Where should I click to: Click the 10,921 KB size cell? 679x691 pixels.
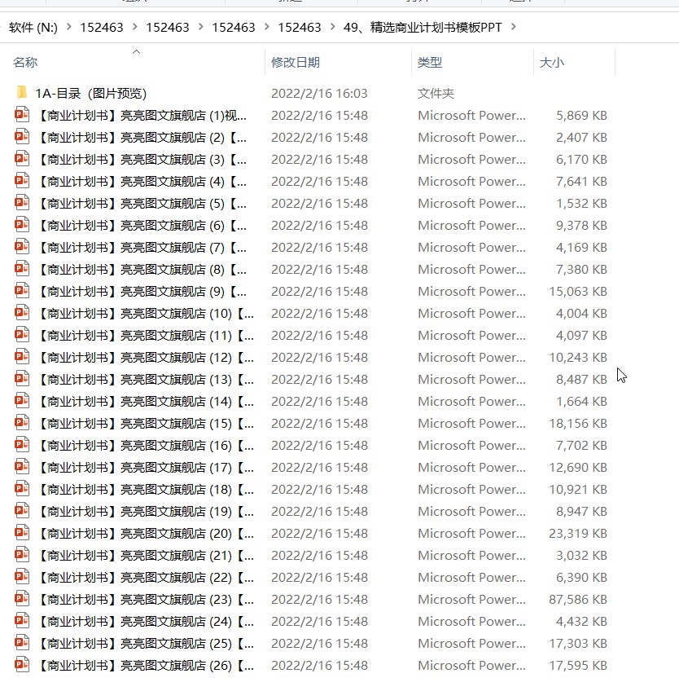tap(578, 489)
